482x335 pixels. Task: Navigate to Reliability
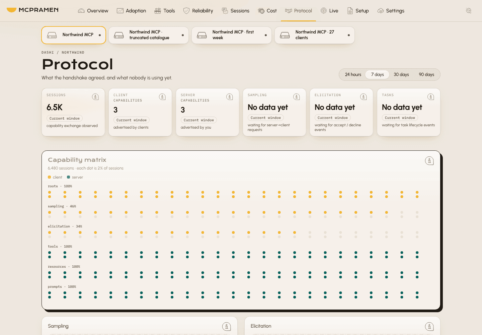[198, 11]
